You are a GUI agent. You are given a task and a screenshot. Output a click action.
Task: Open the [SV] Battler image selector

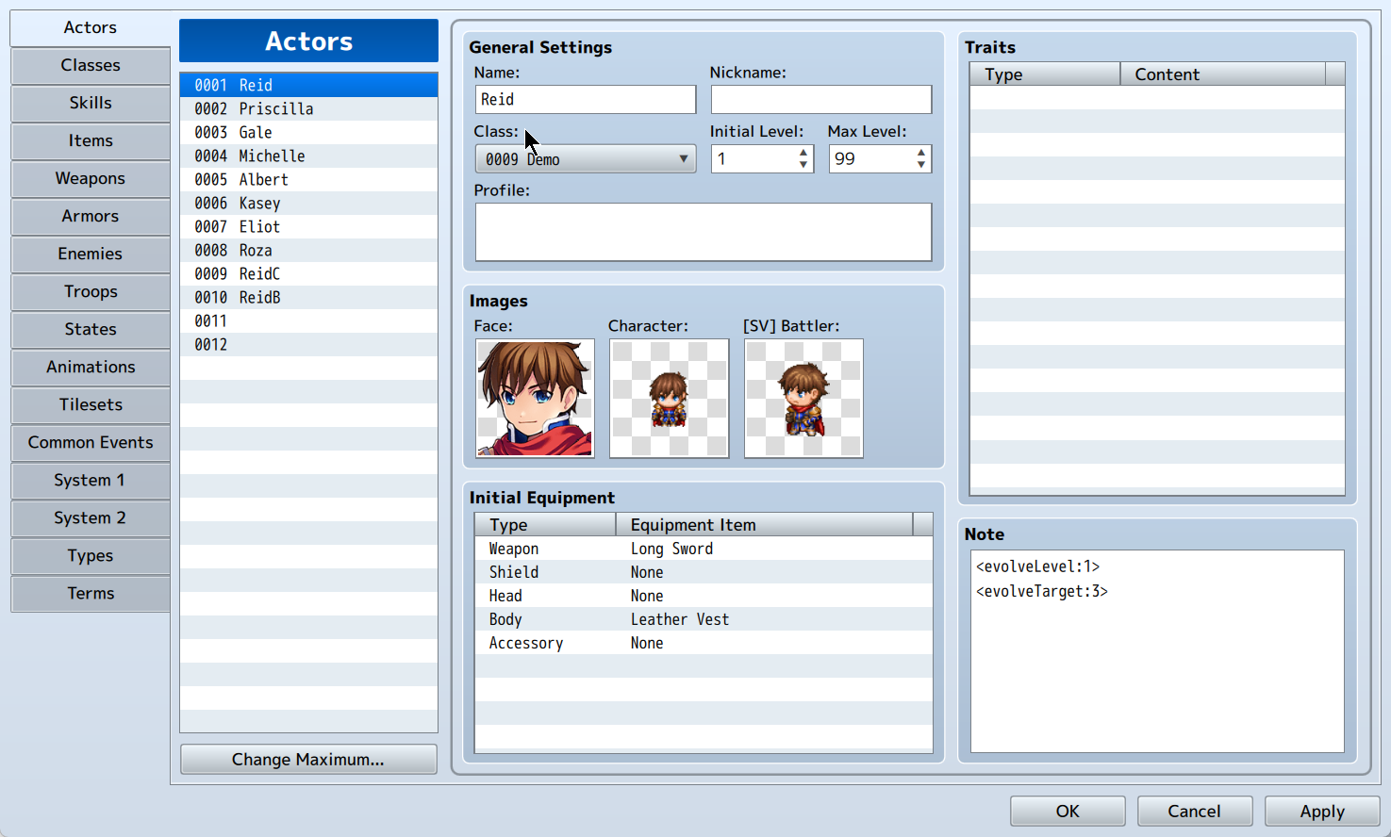pyautogui.click(x=803, y=398)
